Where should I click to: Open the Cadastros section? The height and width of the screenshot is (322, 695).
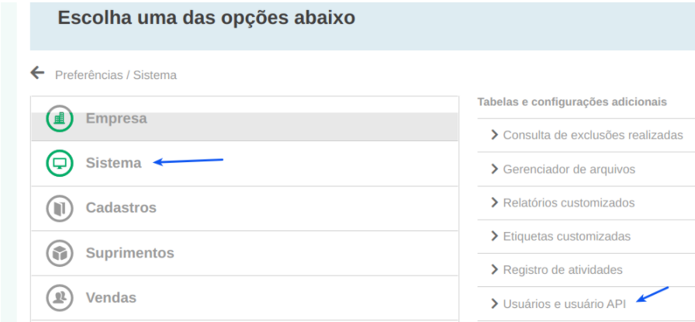121,208
